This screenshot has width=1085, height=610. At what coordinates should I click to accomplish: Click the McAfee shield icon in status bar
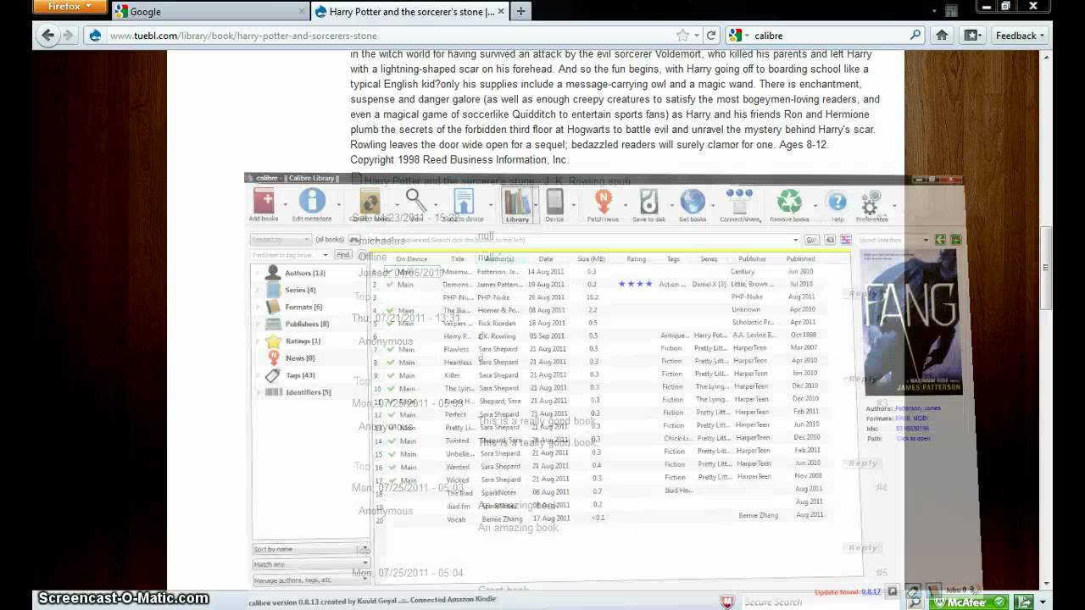727,602
